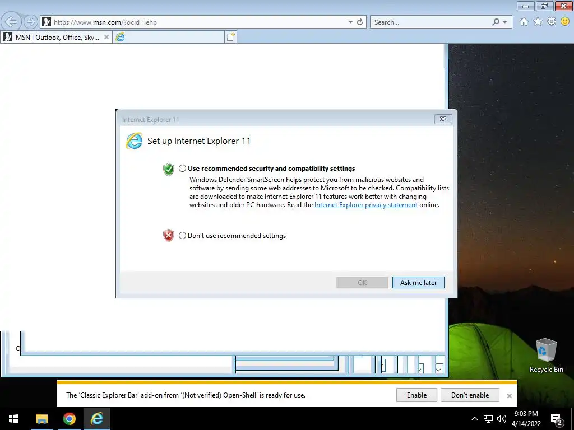Viewport: 574px width, 430px height.
Task: Click the MSN site icon in address bar
Action: pyautogui.click(x=47, y=22)
